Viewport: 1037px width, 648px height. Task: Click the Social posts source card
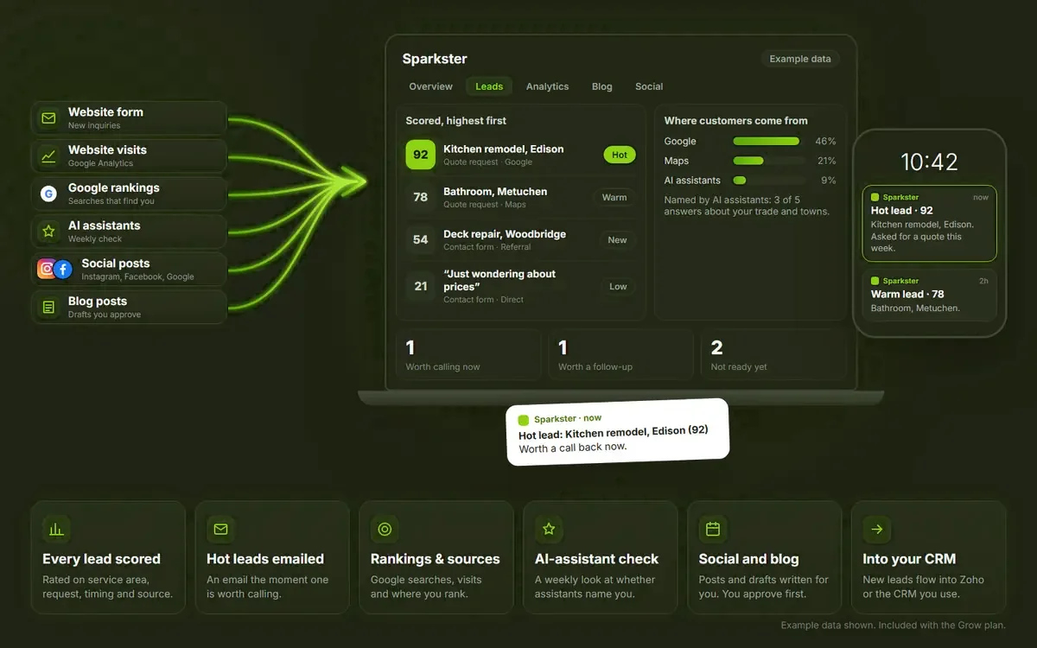point(129,269)
